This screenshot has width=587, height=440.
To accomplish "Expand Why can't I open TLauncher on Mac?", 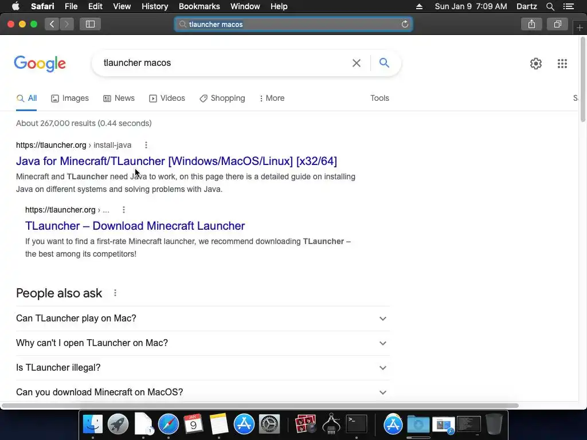I will [203, 343].
